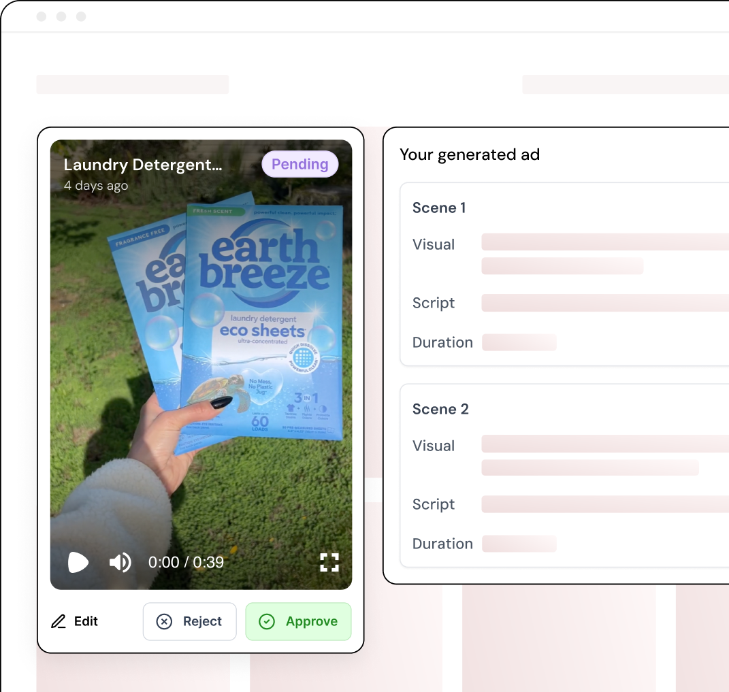The image size is (729, 692).
Task: Click the 0:00 / 0:39 time display
Action: click(186, 562)
